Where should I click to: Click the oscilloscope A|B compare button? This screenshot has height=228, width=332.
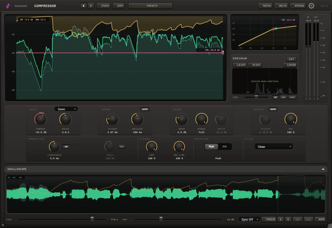[x=297, y=219]
